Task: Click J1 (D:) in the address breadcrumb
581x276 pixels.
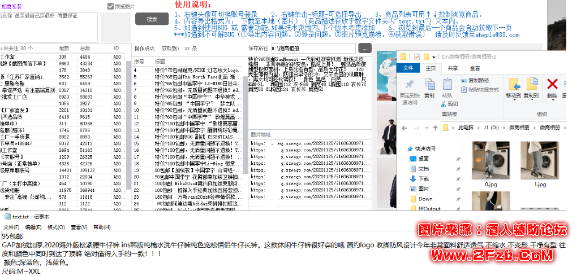Action: point(492,128)
